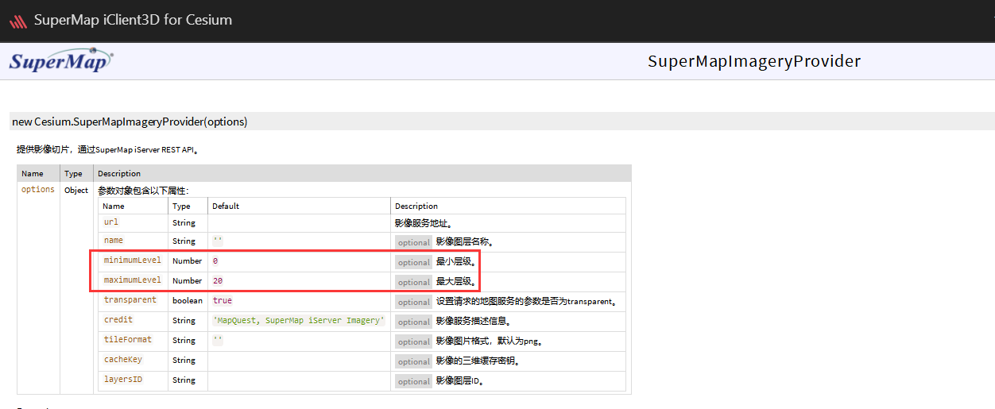The height and width of the screenshot is (409, 995).
Task: Select the 影像图片格式，默认为png description
Action: pyautogui.click(x=490, y=341)
